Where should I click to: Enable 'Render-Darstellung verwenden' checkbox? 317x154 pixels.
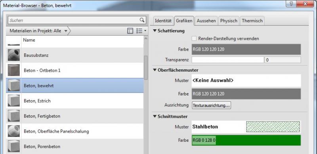[x=194, y=38]
